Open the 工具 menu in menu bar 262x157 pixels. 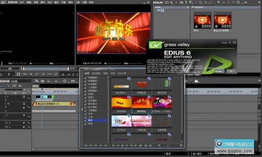click(77, 2)
